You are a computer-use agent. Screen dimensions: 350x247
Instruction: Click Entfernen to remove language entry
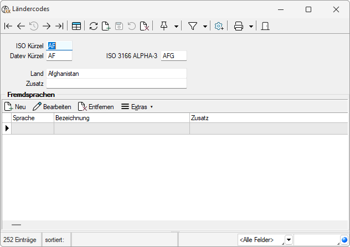(x=96, y=107)
